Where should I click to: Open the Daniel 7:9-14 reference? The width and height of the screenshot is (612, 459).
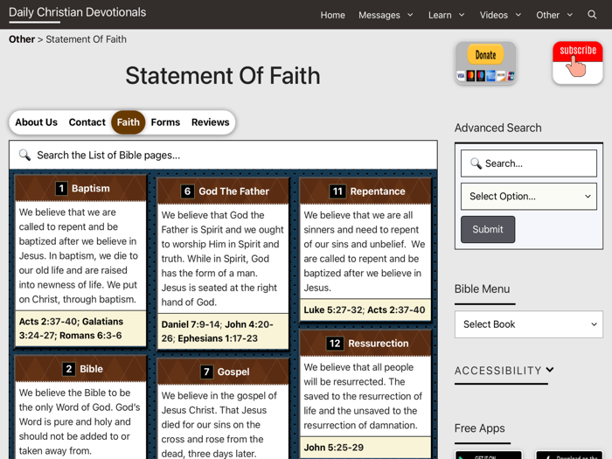click(191, 324)
